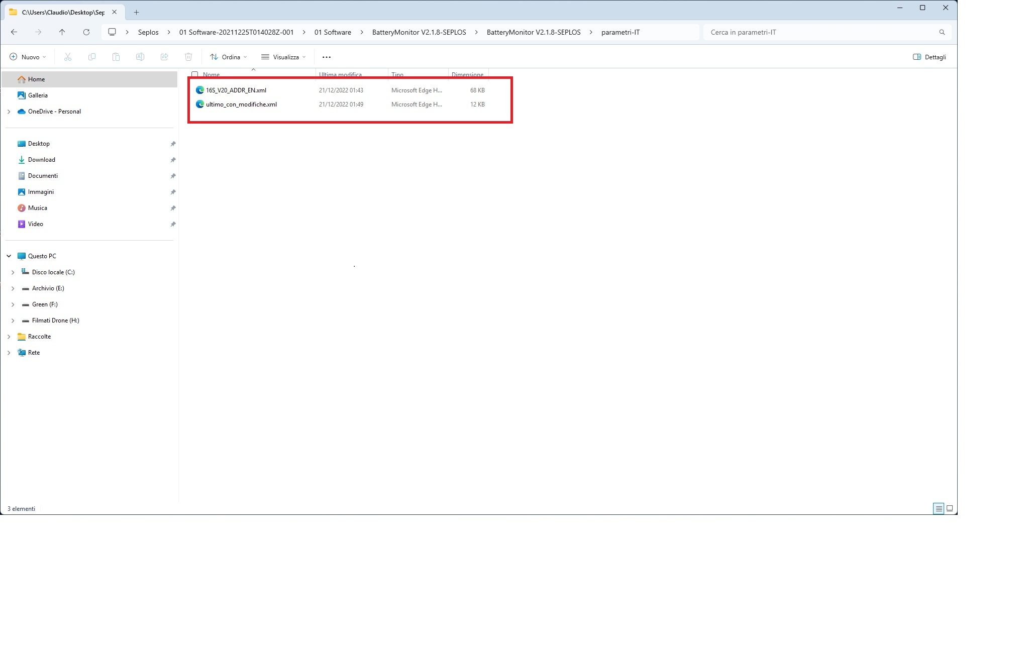Click the Cut scissors icon
The image size is (1029, 647).
point(68,57)
